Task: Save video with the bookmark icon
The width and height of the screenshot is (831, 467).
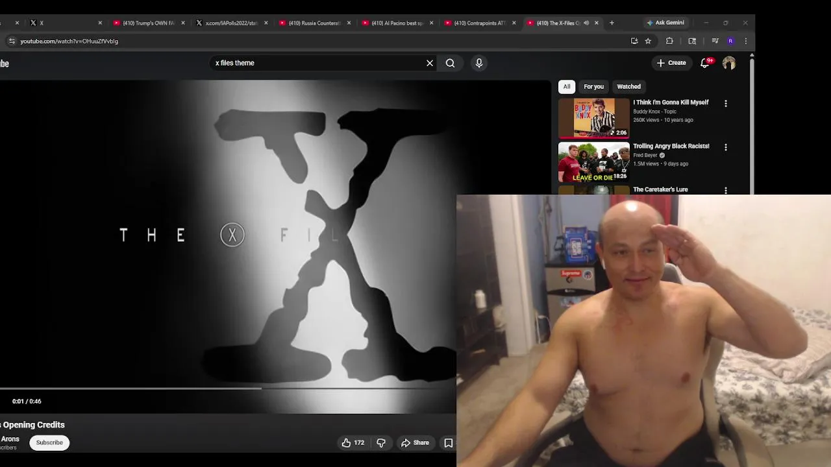Action: tap(448, 442)
